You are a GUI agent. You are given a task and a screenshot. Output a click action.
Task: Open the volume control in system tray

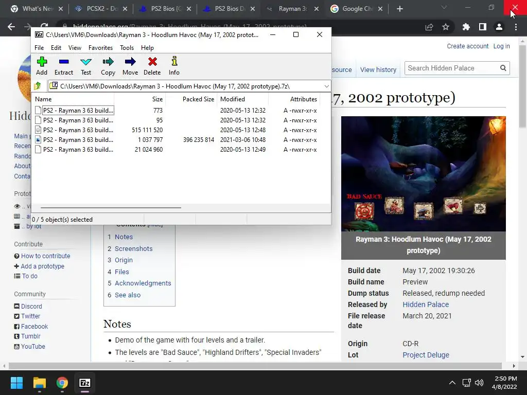point(479,383)
